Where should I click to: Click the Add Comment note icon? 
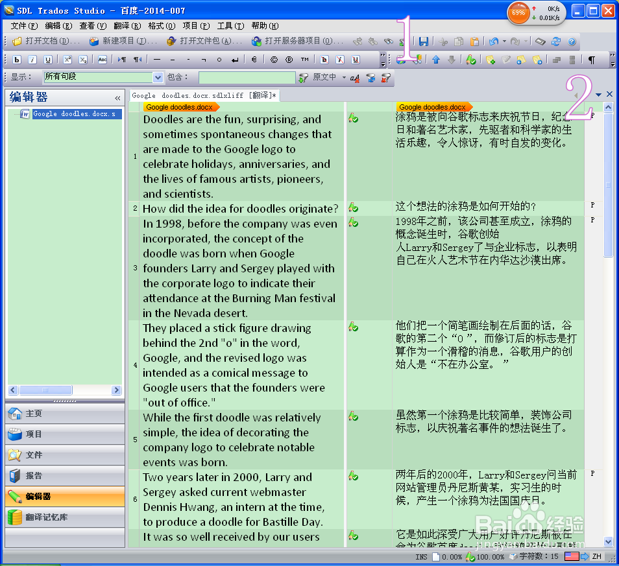click(x=491, y=60)
